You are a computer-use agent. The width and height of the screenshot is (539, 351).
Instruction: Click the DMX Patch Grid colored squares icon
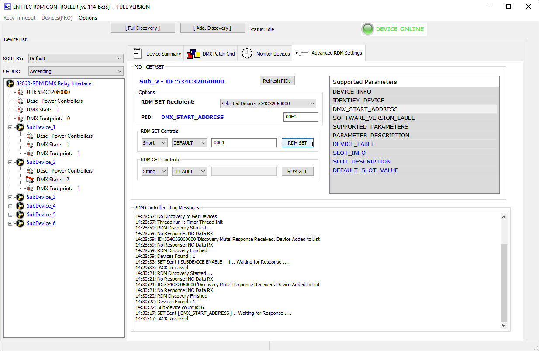click(x=193, y=54)
